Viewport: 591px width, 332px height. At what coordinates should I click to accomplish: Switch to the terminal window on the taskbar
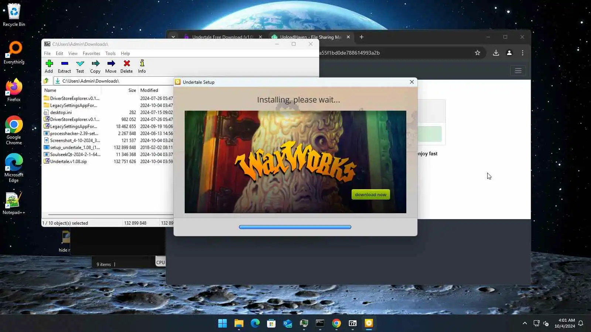tap(320, 324)
